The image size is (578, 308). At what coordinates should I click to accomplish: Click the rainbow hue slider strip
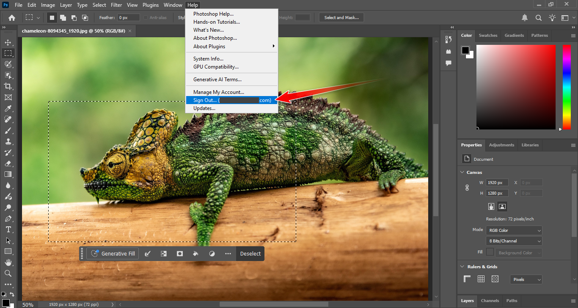pos(567,87)
